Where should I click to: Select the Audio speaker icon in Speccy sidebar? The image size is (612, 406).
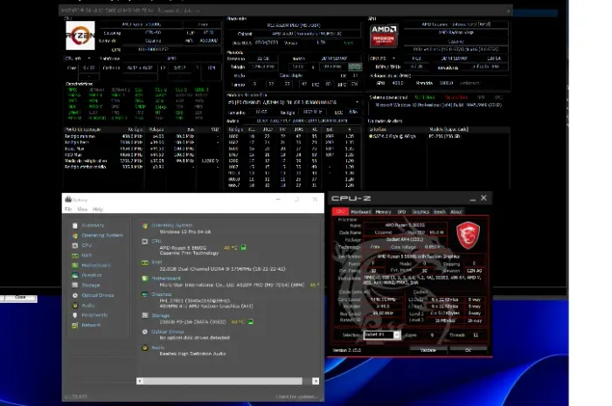click(x=75, y=306)
